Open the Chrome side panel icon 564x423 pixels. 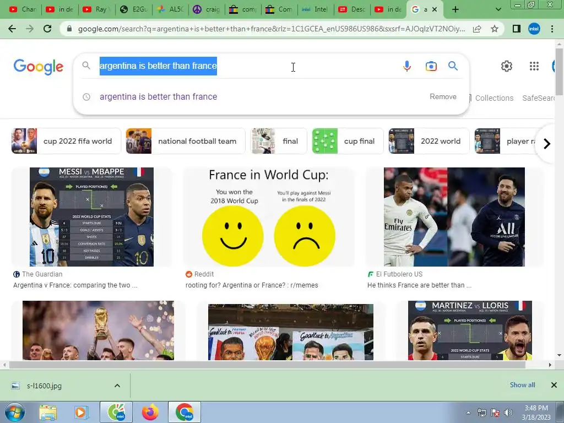(x=517, y=29)
